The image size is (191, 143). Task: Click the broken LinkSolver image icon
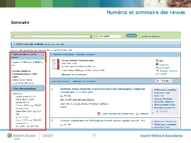157,111
